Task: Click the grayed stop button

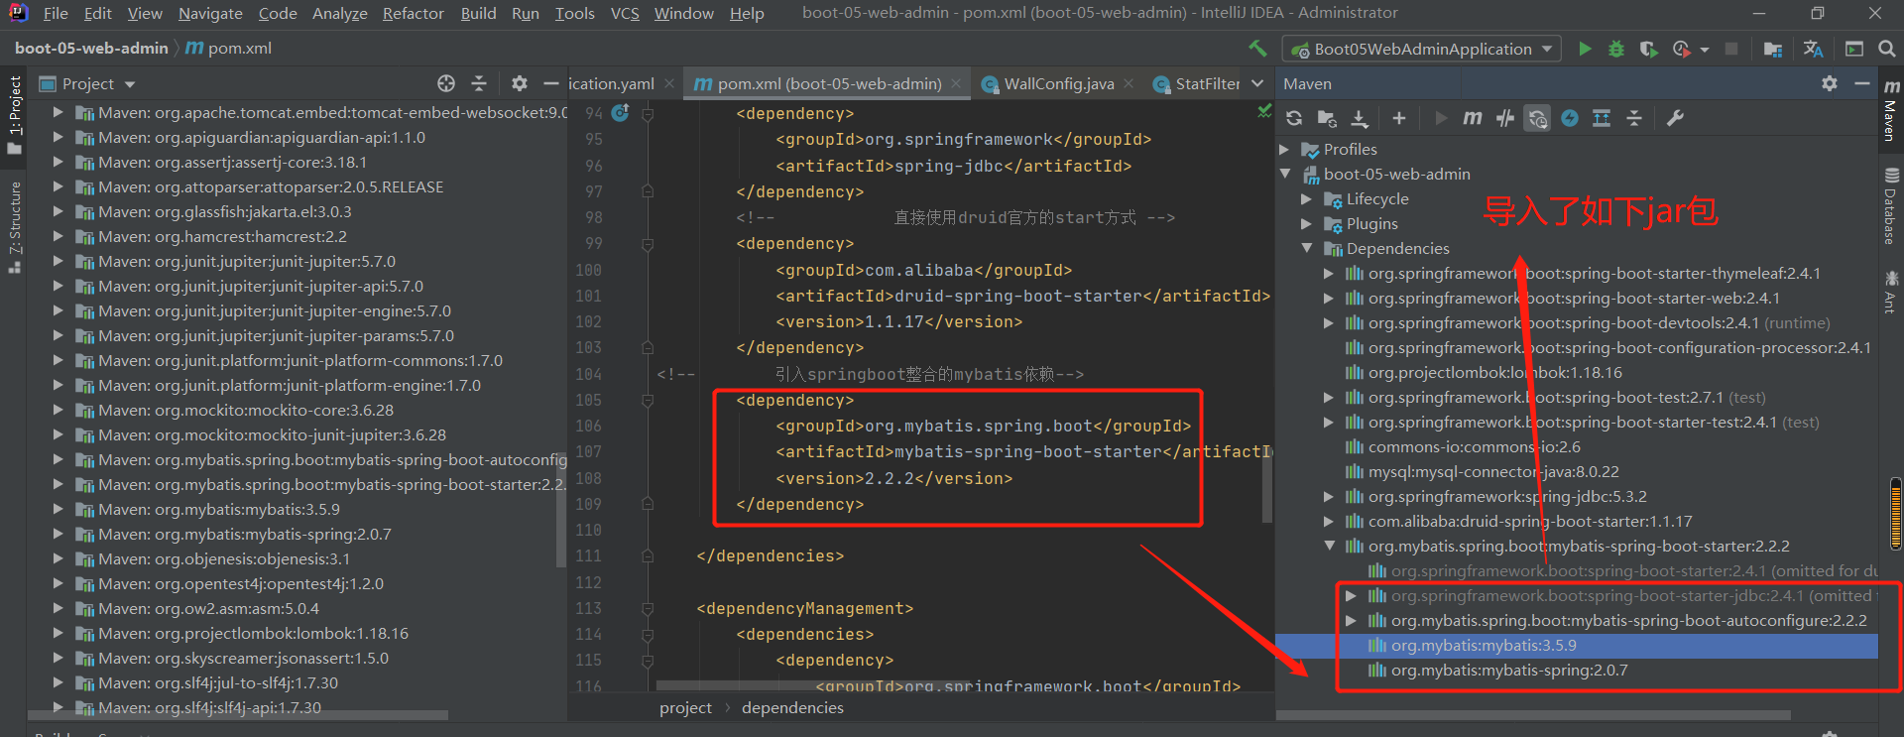Action: (1731, 49)
